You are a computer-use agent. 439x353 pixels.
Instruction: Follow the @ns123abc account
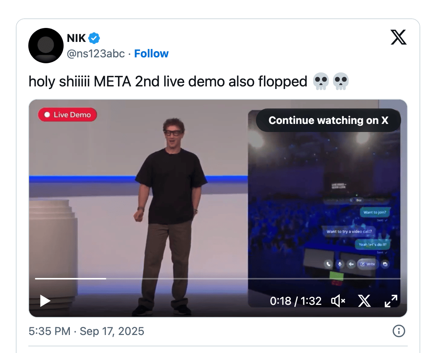pos(151,53)
